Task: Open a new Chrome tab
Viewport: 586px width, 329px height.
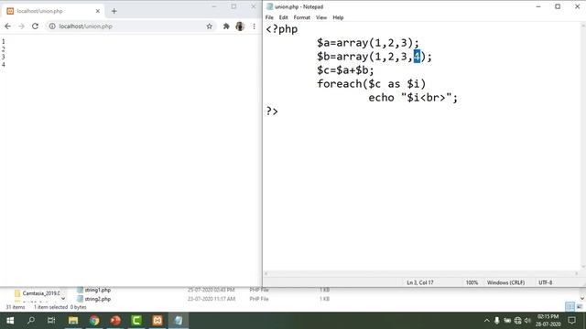Action: [114, 11]
